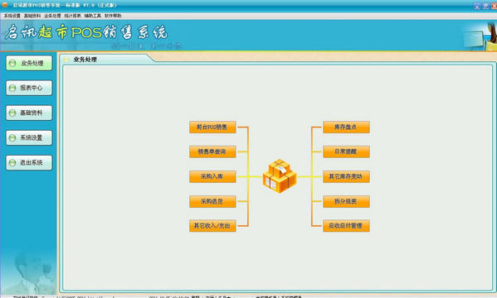Restore down the POS application window
Image resolution: width=497 pixels, height=298 pixels.
(x=485, y=6)
